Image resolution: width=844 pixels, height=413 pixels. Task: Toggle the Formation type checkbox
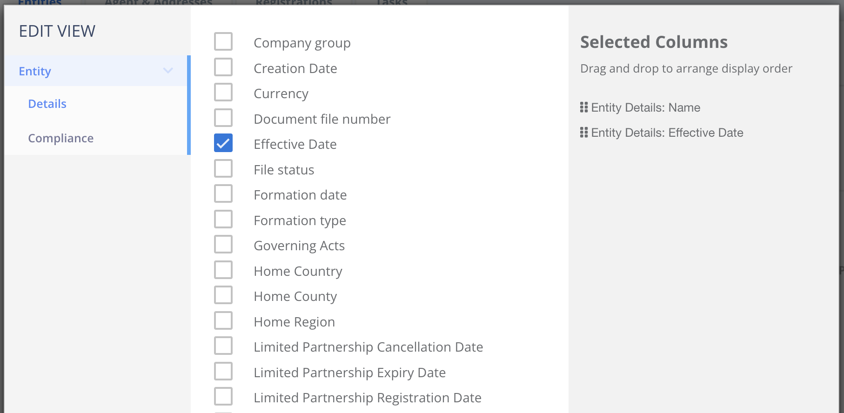(223, 220)
